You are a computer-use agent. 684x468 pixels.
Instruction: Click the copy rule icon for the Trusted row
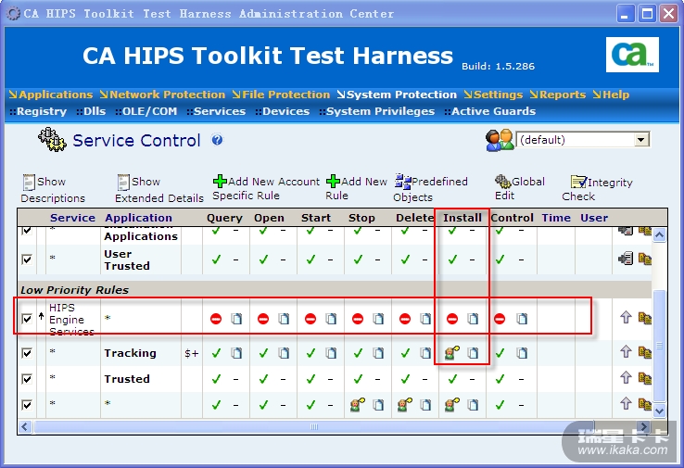645,378
